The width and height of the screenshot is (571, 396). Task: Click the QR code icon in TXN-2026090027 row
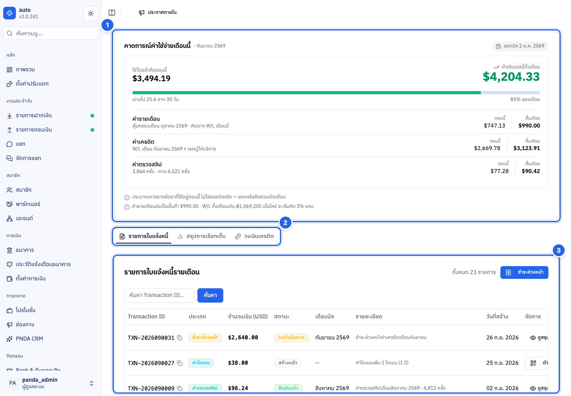pyautogui.click(x=533, y=363)
